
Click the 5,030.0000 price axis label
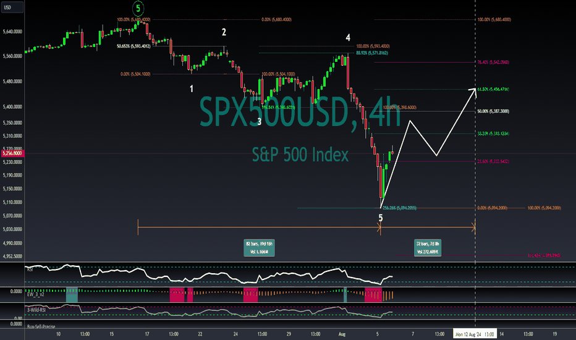pos(12,229)
